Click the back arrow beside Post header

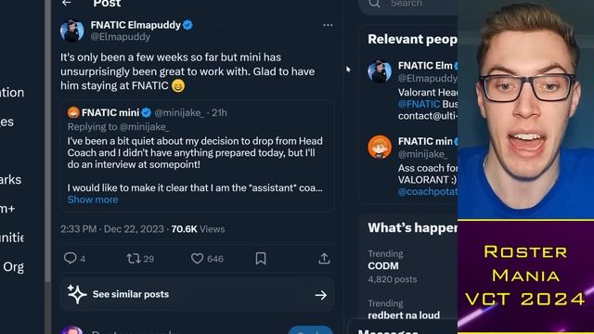pyautogui.click(x=67, y=3)
